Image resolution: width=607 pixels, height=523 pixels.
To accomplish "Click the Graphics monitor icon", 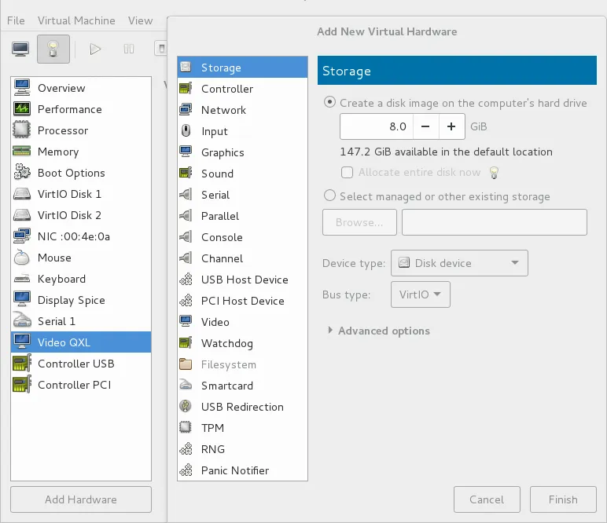I will 186,152.
